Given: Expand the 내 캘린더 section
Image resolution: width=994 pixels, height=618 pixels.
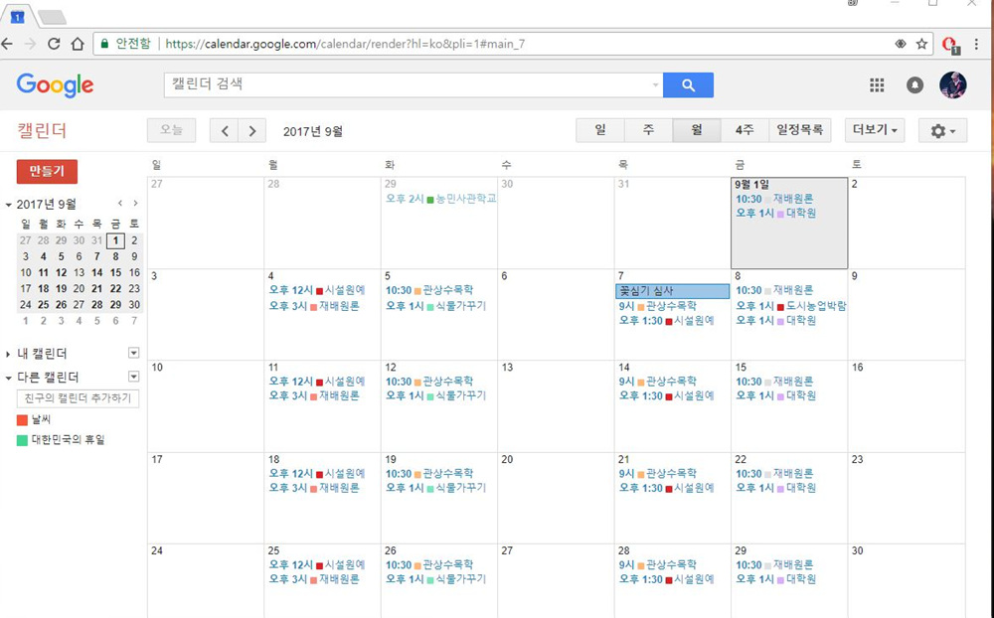Looking at the screenshot, I should [9, 354].
